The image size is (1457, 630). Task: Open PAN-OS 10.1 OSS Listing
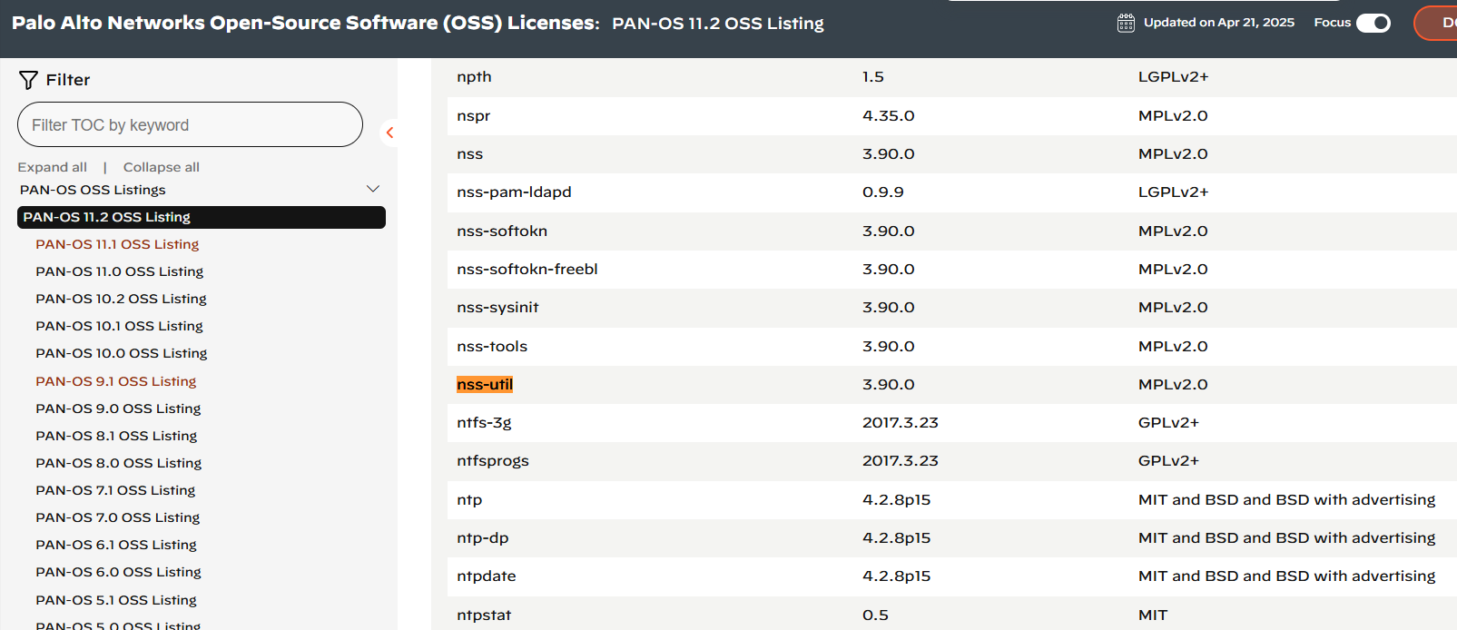pyautogui.click(x=119, y=326)
